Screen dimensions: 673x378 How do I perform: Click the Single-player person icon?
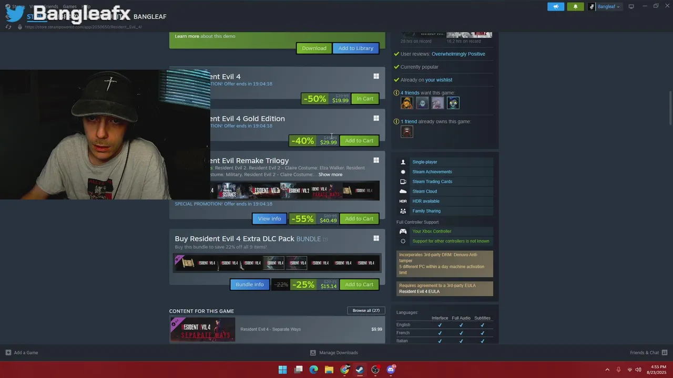click(403, 162)
